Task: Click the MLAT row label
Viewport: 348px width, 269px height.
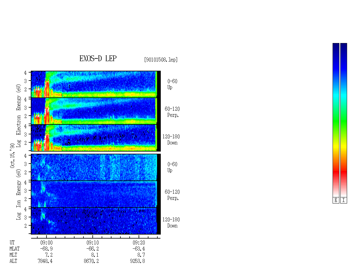Action: (15, 249)
